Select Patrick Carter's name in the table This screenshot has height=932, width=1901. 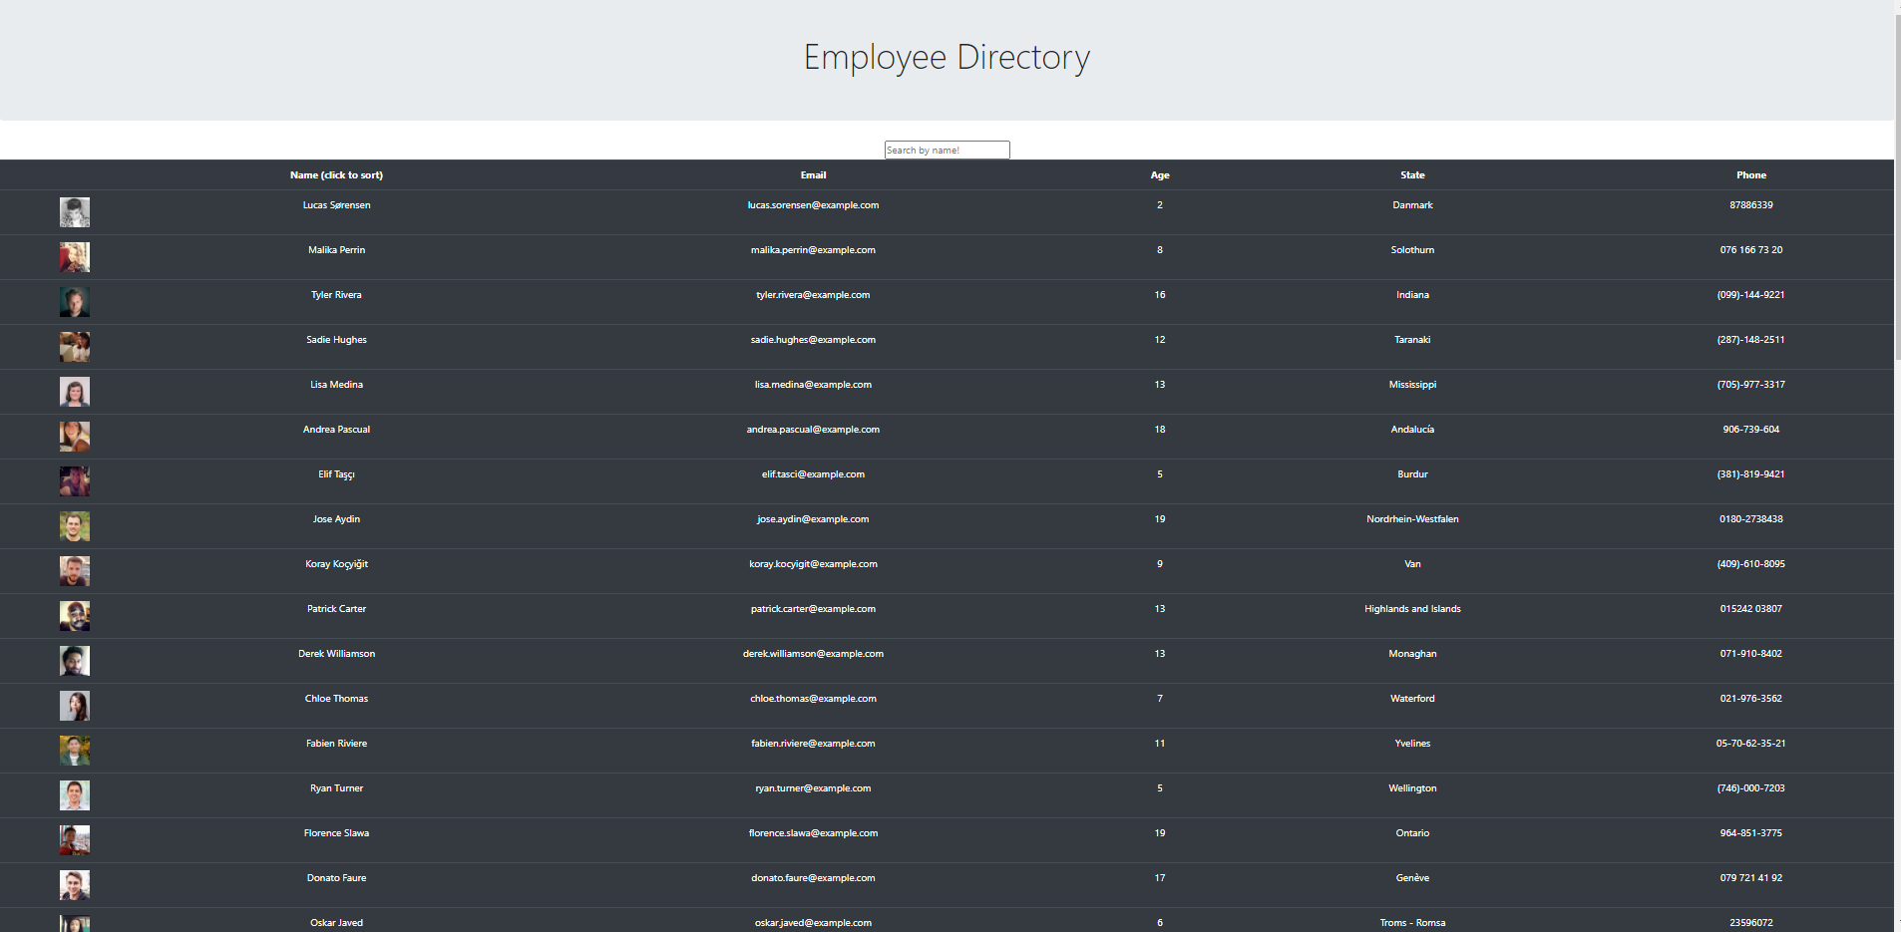(x=336, y=609)
